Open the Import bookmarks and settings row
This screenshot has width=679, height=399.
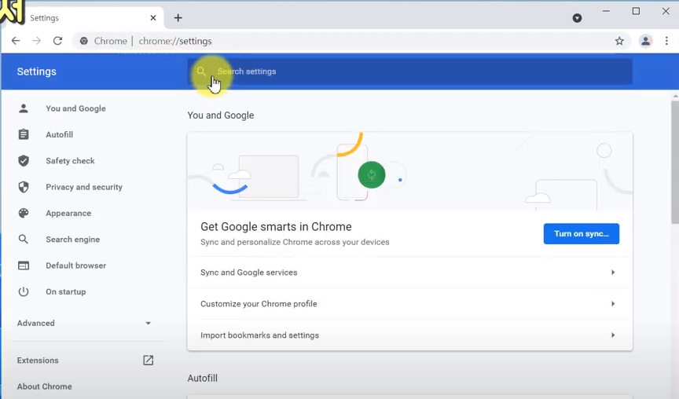click(409, 335)
